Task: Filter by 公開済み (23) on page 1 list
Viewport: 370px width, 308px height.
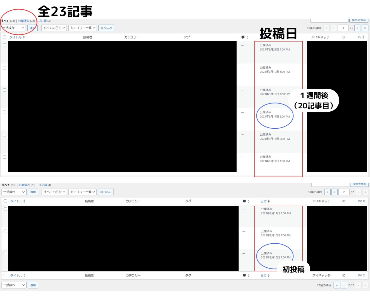Action: (x=26, y=21)
